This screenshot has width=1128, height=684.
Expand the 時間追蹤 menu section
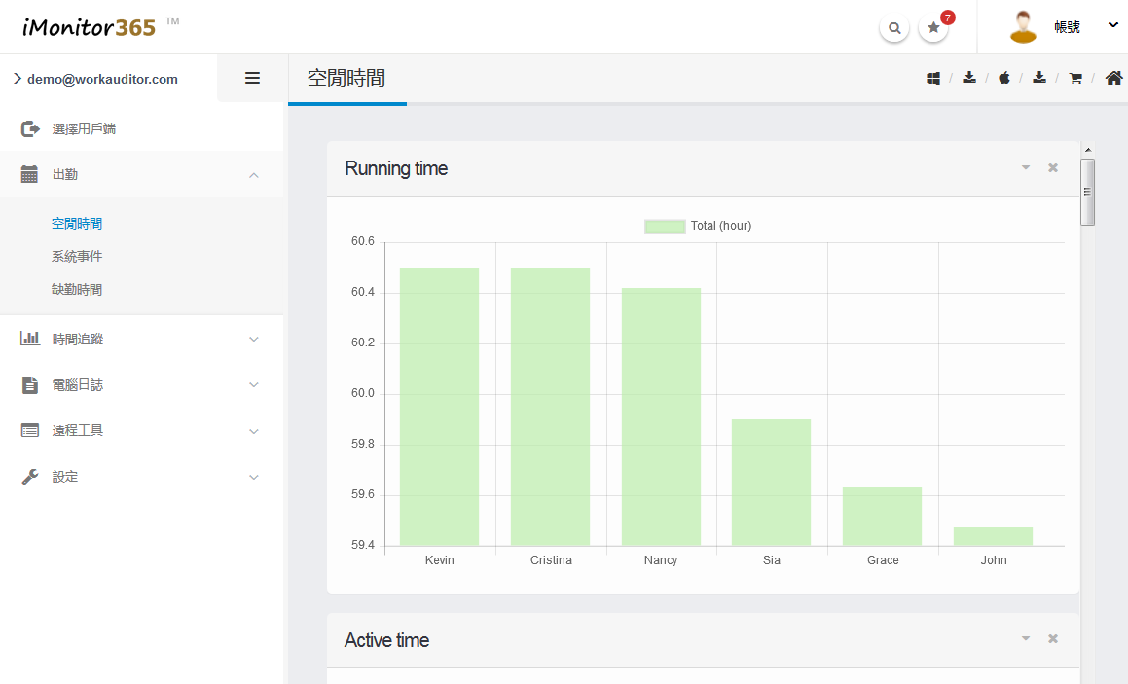point(141,340)
